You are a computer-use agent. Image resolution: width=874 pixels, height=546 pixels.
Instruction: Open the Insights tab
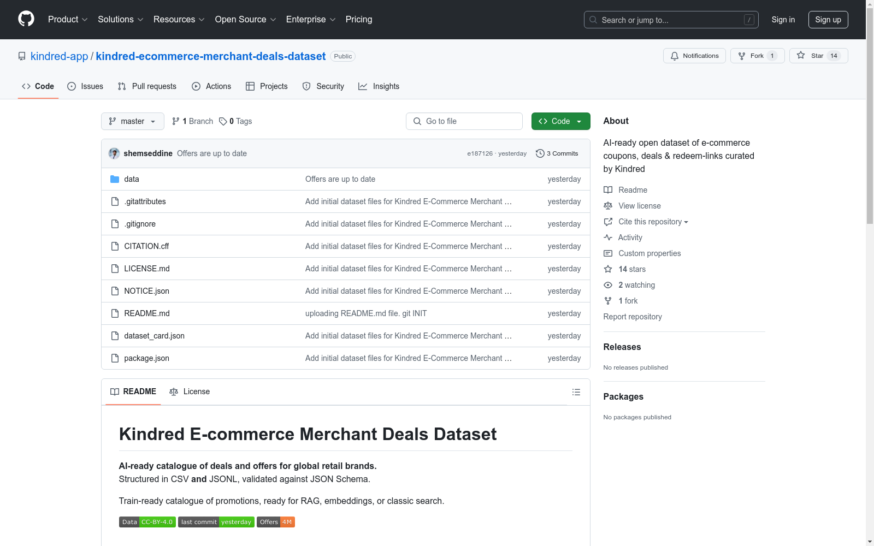pos(379,86)
